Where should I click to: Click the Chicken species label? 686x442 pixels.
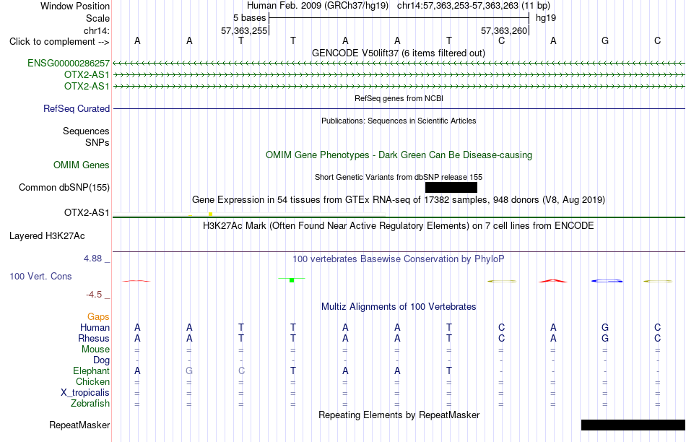coord(92,381)
